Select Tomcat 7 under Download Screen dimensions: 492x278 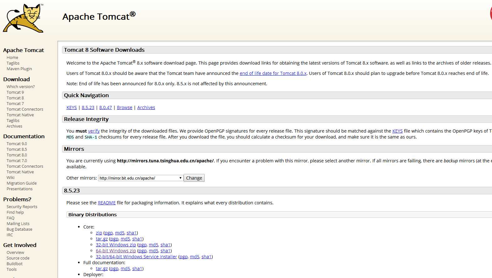pyautogui.click(x=15, y=104)
